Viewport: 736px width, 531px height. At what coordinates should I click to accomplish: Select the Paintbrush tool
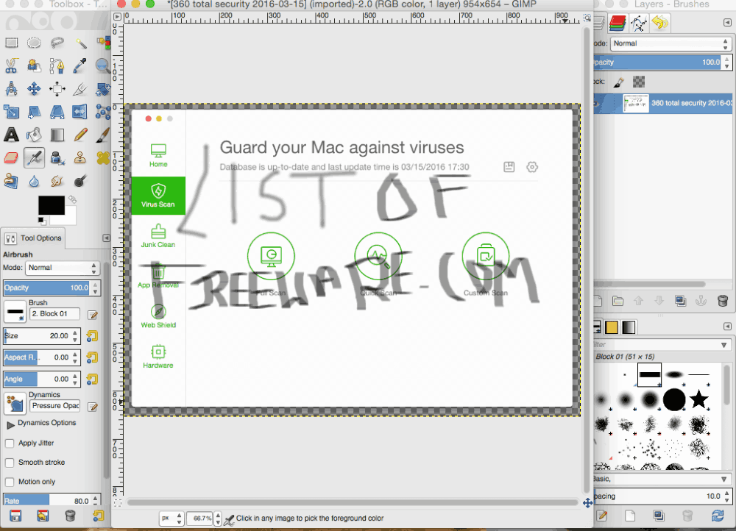point(103,135)
